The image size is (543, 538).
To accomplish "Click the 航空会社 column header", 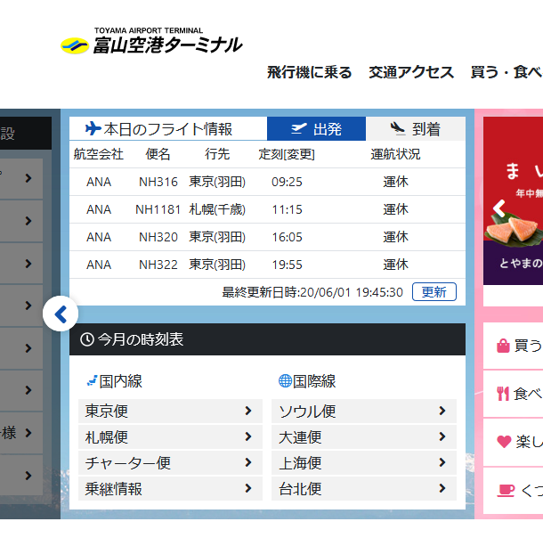I will 99,154.
